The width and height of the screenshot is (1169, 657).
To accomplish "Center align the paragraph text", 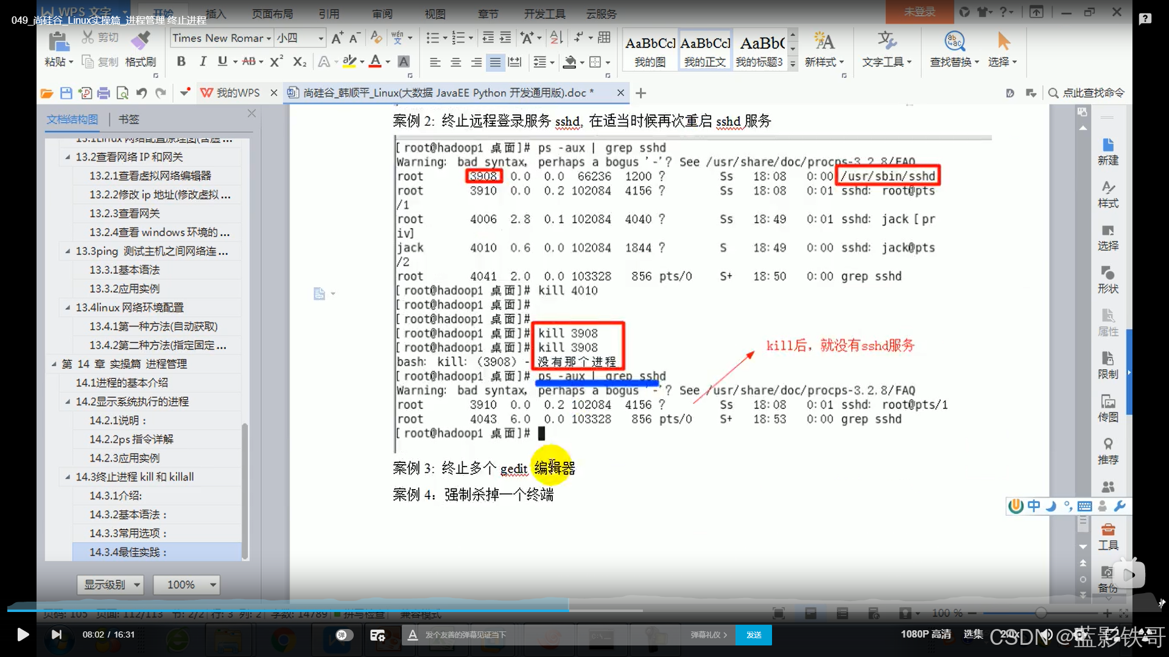I will tap(455, 62).
